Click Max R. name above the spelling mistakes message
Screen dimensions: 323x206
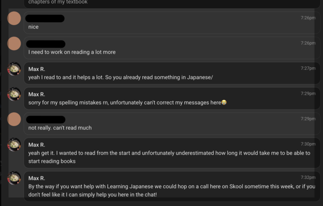coord(37,94)
